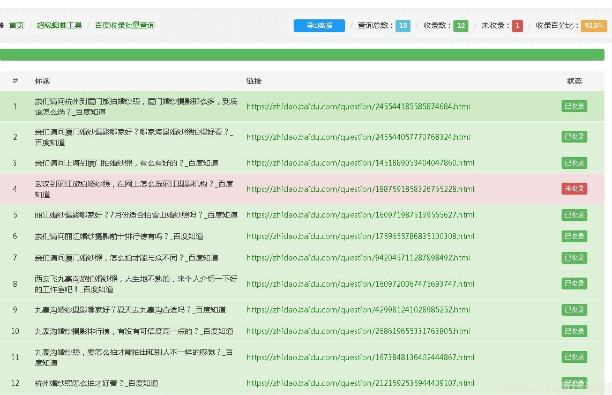Viewport: 612px width, 395px height.
Task: Select row 12 title 杭州婚纱照怎么拍才好看
Action: coord(96,383)
